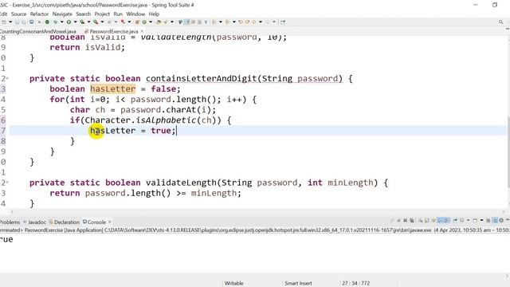510x287 pixels.
Task: Click the Save toolbar icon
Action: 18,22
